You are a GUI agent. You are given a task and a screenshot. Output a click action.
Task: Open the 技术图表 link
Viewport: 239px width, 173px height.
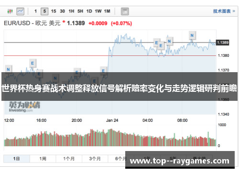click(224, 11)
